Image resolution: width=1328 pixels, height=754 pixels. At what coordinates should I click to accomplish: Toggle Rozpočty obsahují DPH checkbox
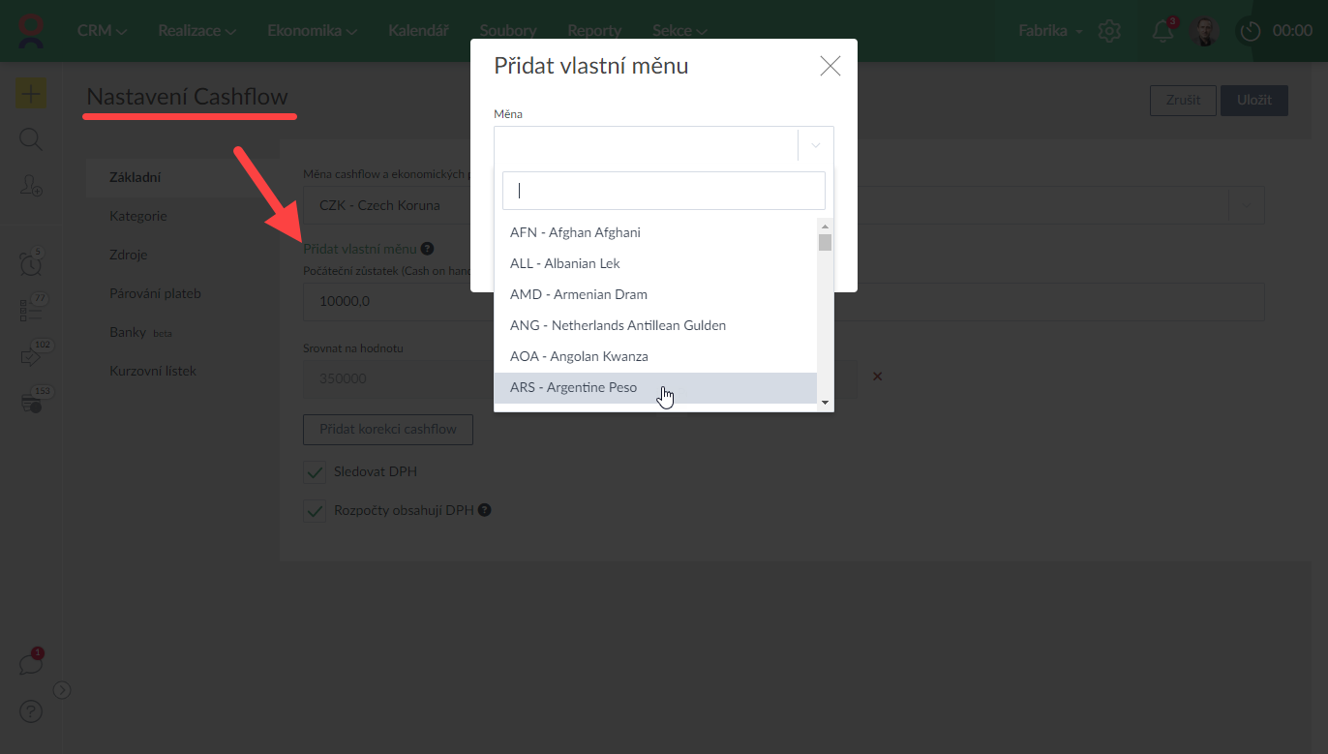pos(315,510)
